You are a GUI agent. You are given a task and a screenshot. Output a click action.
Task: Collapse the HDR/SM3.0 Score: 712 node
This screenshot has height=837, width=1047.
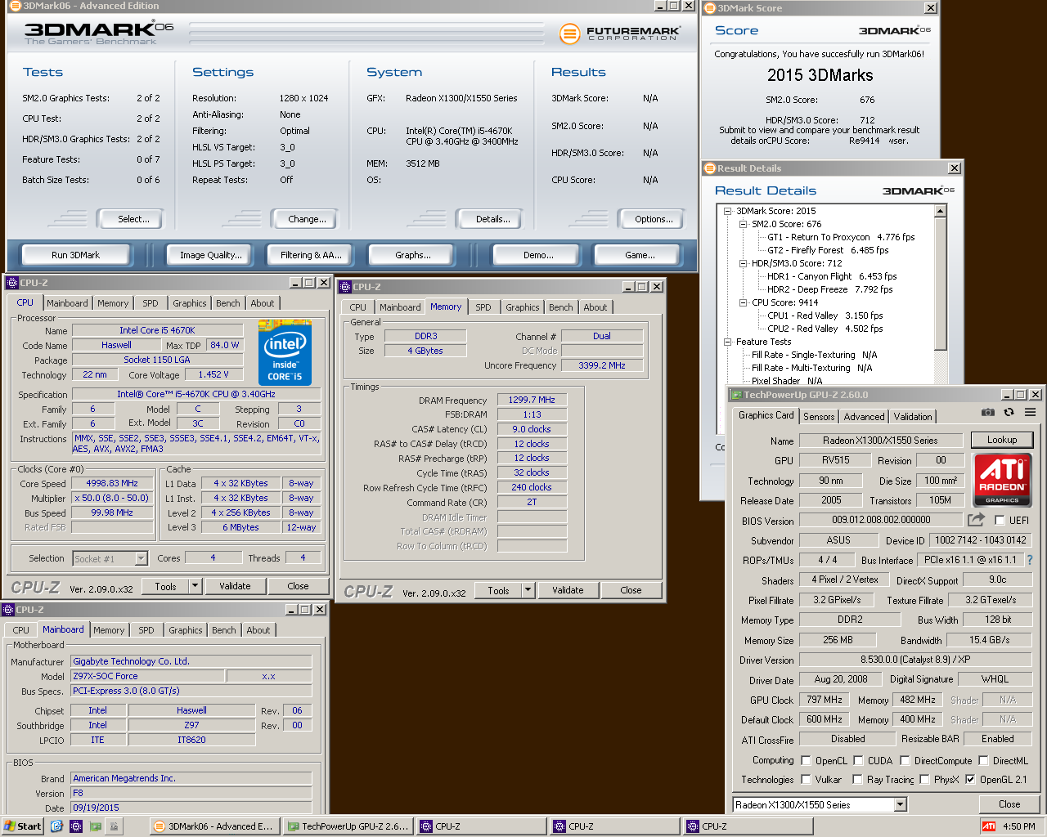[743, 263]
